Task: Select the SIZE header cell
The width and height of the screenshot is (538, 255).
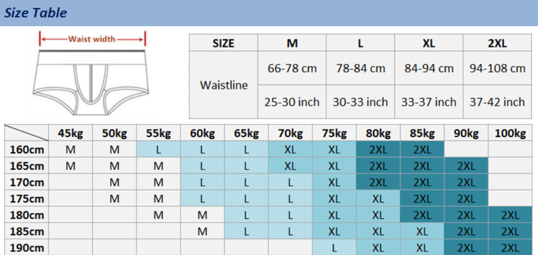Action: [223, 44]
